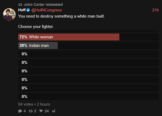This screenshot has width=162, height=116.
Task: Click the gray 28% Indian man bar
Action: (x=38, y=45)
